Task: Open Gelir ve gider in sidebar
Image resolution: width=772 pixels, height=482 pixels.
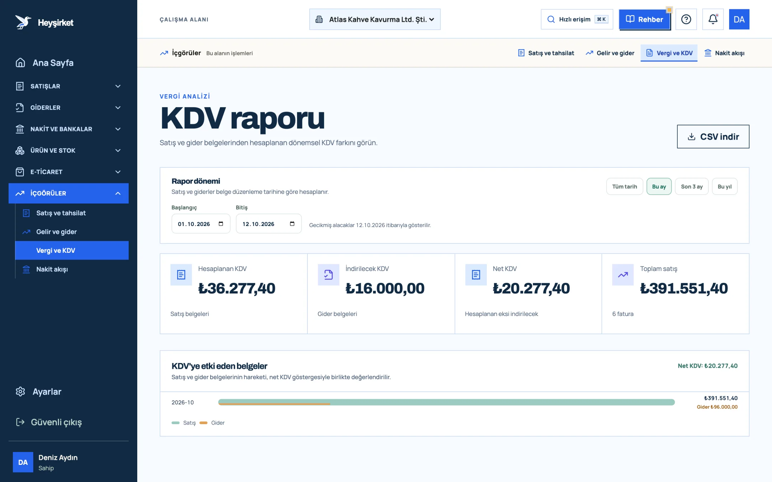Action: point(72,232)
